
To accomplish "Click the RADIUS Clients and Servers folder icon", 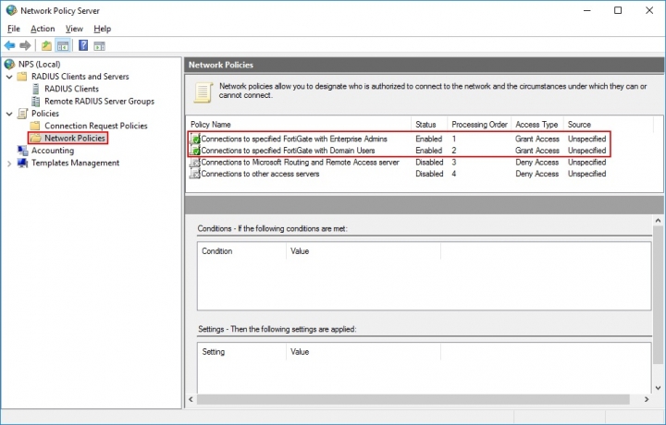I will [x=21, y=77].
